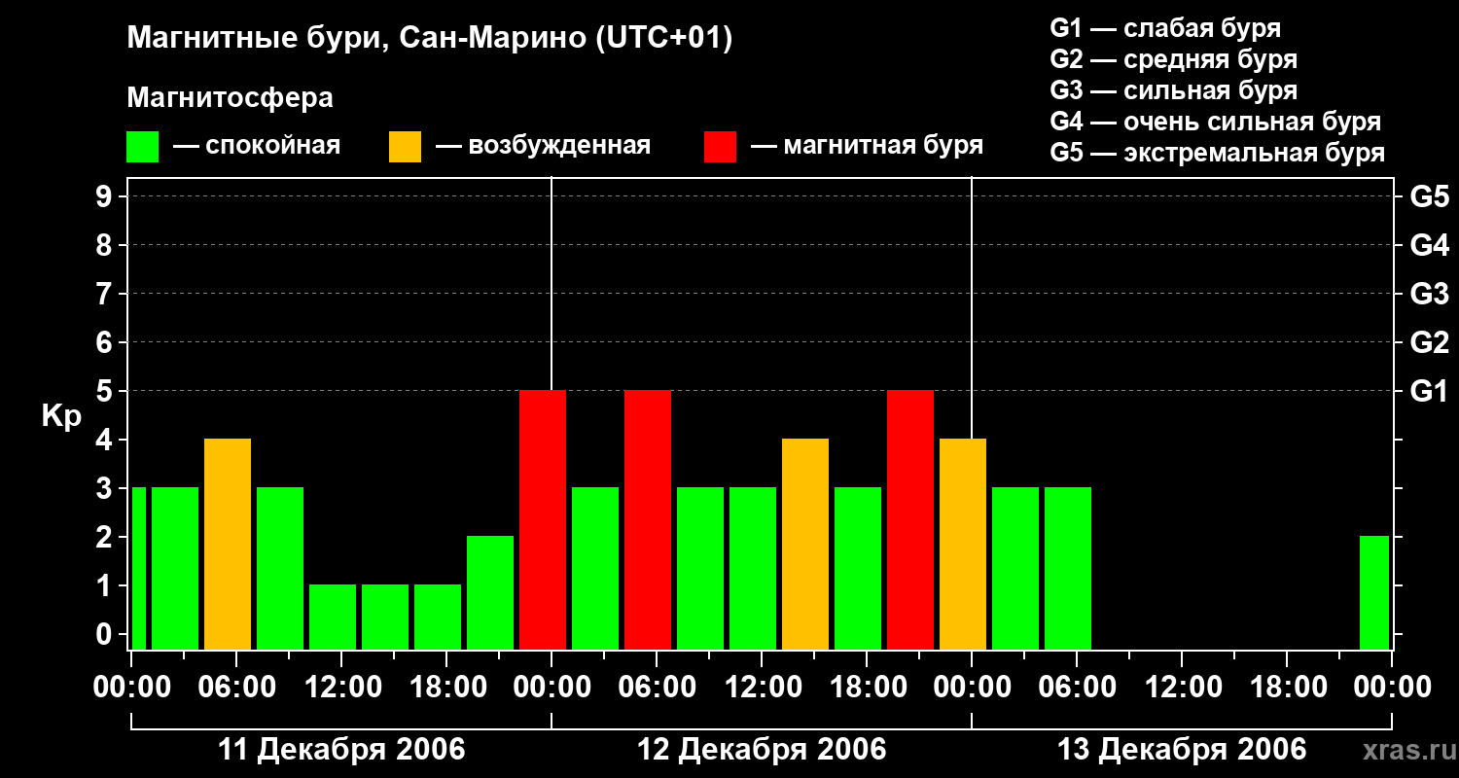Click the Магнитосфера legend heading

[230, 98]
